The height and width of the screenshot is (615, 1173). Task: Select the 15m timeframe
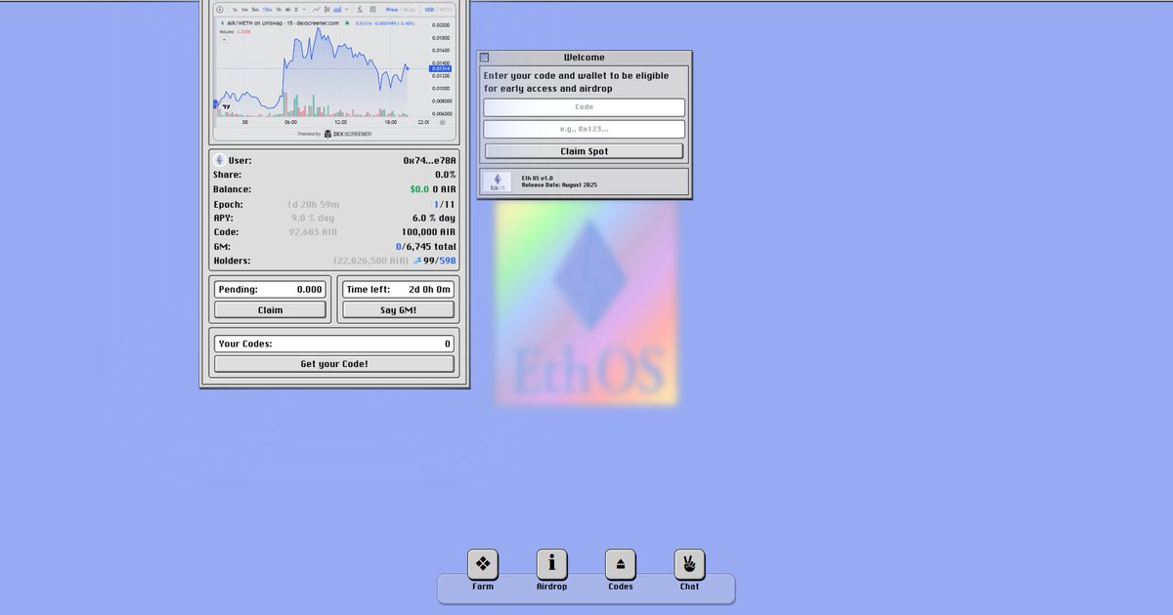(x=268, y=10)
